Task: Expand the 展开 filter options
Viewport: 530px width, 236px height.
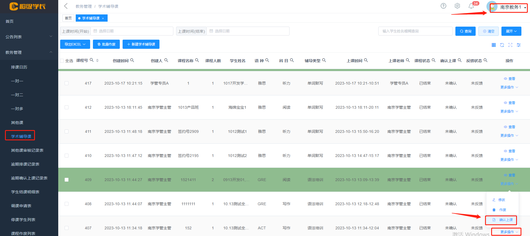Action: [x=511, y=31]
